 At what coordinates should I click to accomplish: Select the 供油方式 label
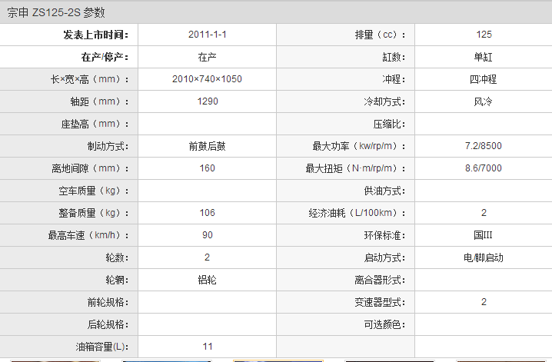click(x=384, y=191)
